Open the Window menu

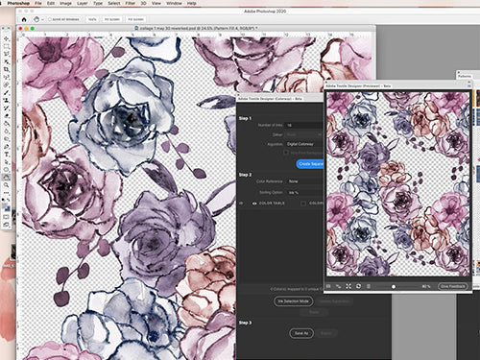173,3
